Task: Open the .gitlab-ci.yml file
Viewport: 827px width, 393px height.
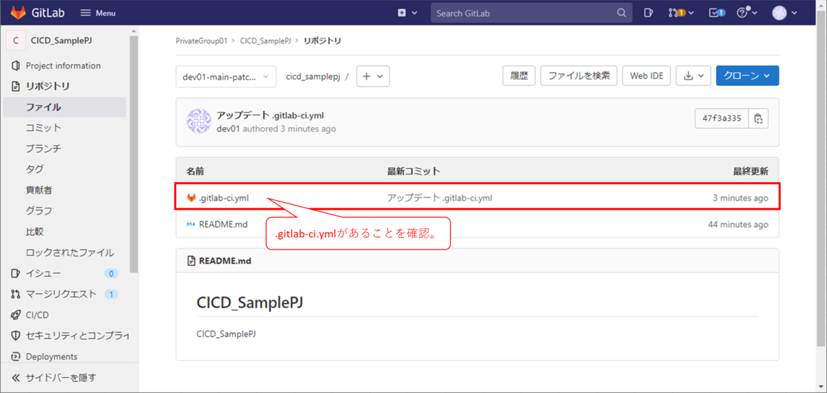Action: click(x=224, y=198)
